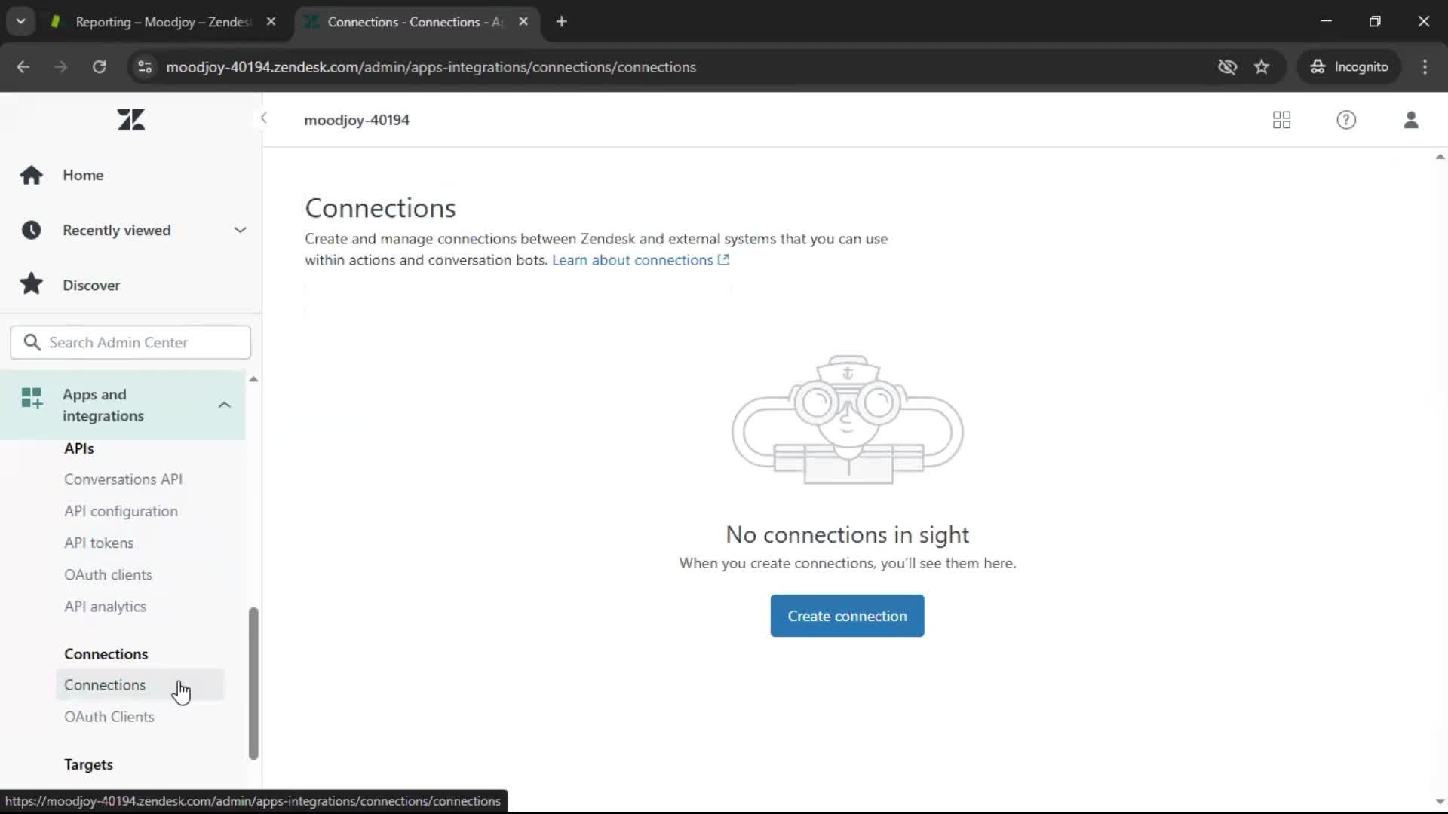Open Learn about connections link
The height and width of the screenshot is (814, 1448).
pyautogui.click(x=640, y=260)
